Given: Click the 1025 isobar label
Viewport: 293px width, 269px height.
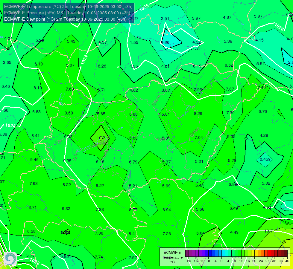Looking at the screenshot, I should click(144, 8).
